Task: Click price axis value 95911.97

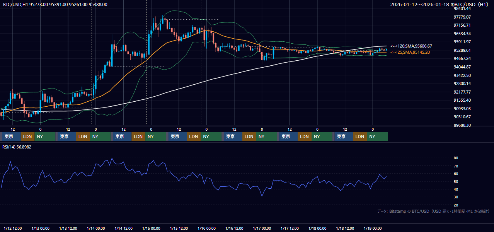Action: [x=462, y=42]
